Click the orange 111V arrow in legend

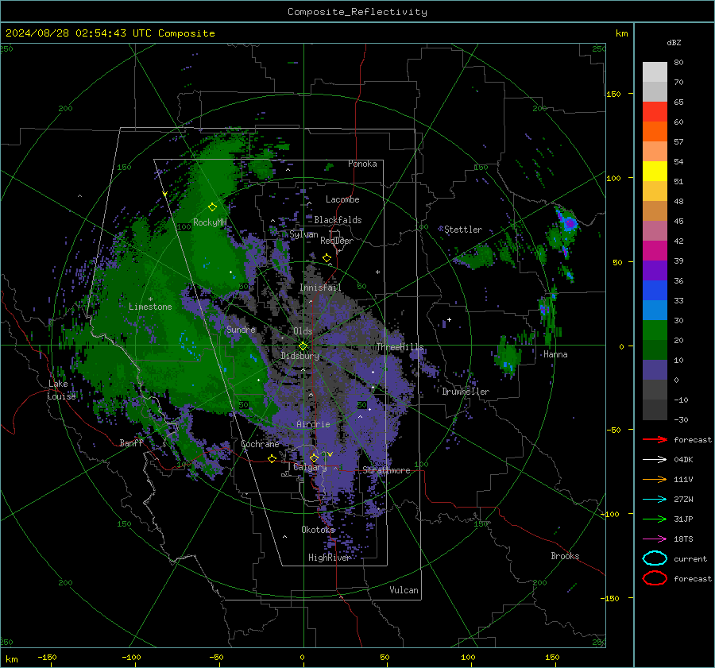(x=655, y=479)
